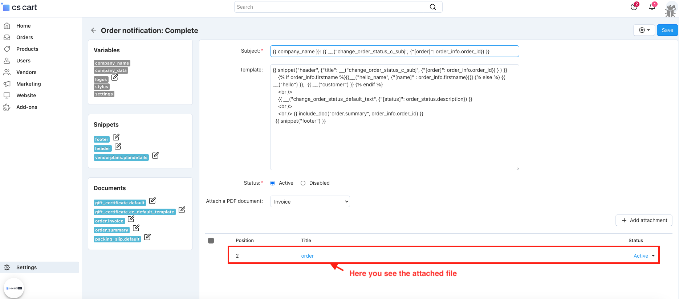
Task: Click the styles variable tag
Action: (102, 87)
